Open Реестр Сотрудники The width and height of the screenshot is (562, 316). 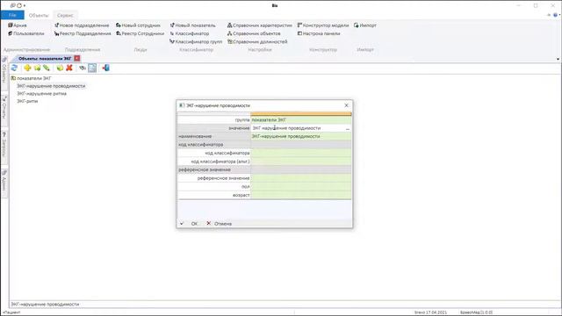[140, 33]
